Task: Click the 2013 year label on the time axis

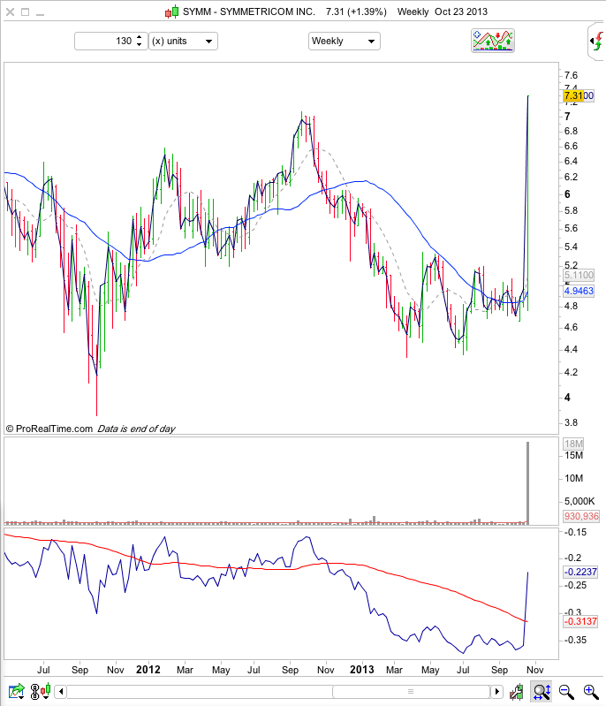Action: [x=362, y=670]
